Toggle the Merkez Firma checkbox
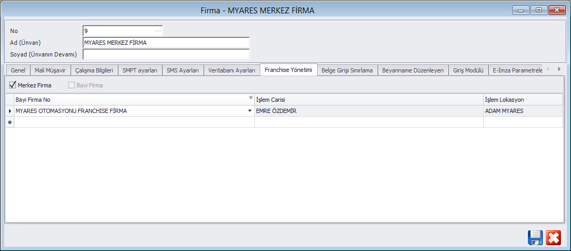This screenshot has width=571, height=251. [12, 85]
